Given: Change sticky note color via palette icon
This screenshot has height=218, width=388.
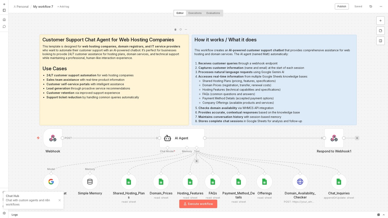Looking at the screenshot, I should click(180, 29).
